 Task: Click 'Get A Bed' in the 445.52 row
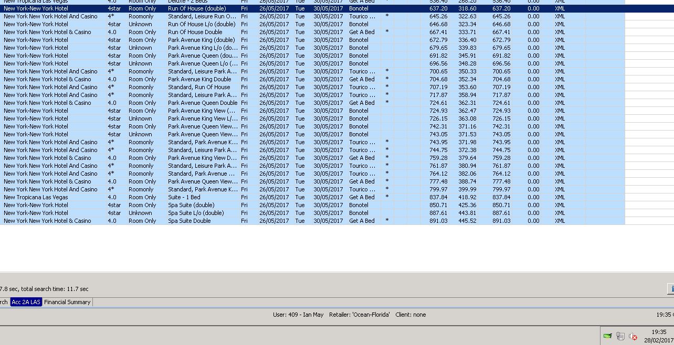click(362, 221)
